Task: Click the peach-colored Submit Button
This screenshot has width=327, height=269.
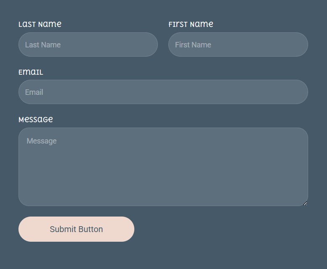Action: [x=76, y=229]
